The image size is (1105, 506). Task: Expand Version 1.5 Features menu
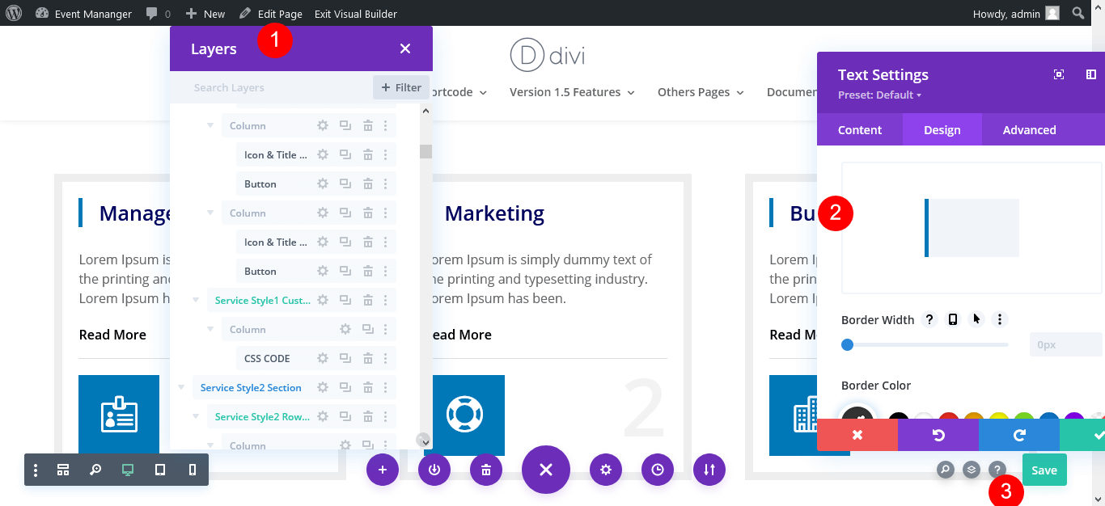[572, 92]
